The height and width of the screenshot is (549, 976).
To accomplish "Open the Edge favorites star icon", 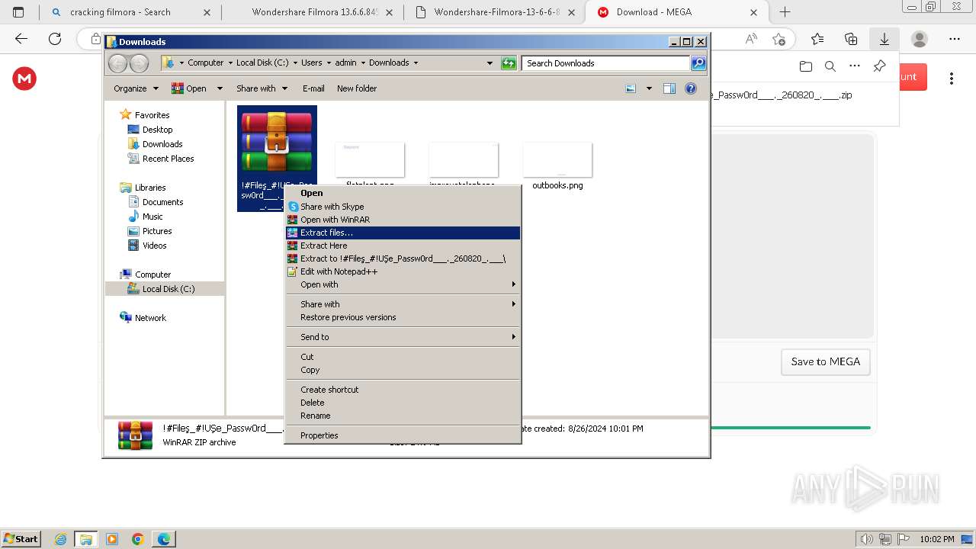I will click(817, 39).
